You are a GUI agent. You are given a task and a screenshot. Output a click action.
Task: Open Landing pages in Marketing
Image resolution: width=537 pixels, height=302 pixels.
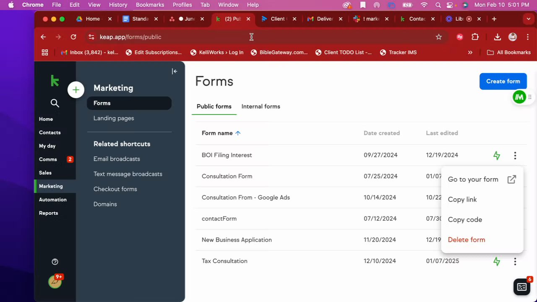point(114,118)
